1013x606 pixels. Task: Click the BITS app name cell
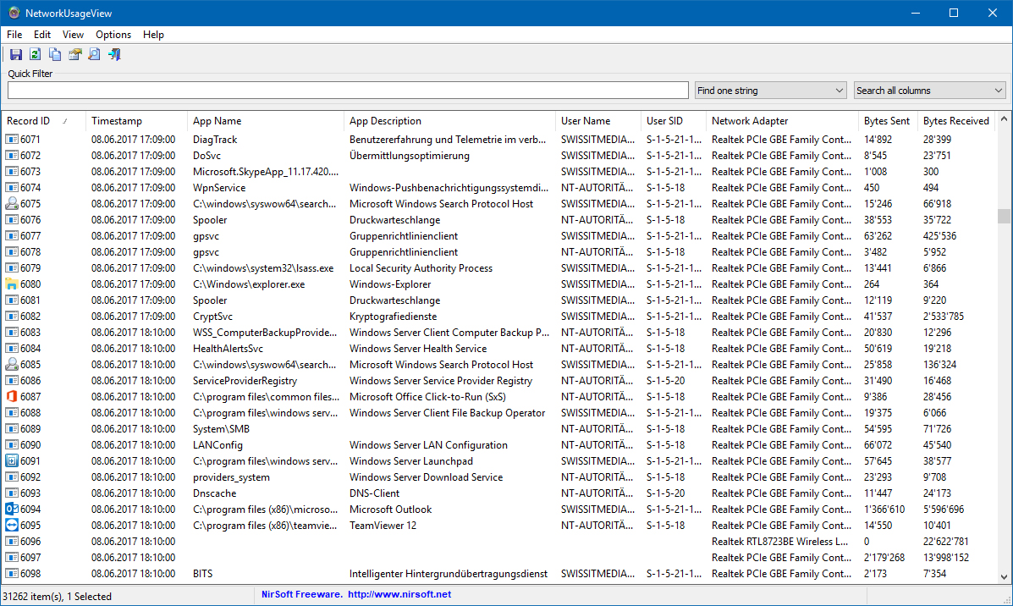202,574
